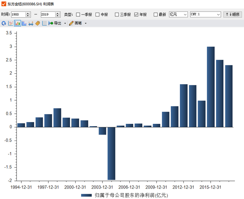Click the title 东方金钰(600086.SH) 利润表
The image size is (244, 199).
tap(31, 4)
